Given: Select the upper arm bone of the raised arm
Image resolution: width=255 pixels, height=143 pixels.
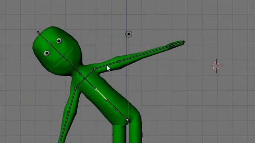Looking at the screenshot, I should tap(106, 65).
